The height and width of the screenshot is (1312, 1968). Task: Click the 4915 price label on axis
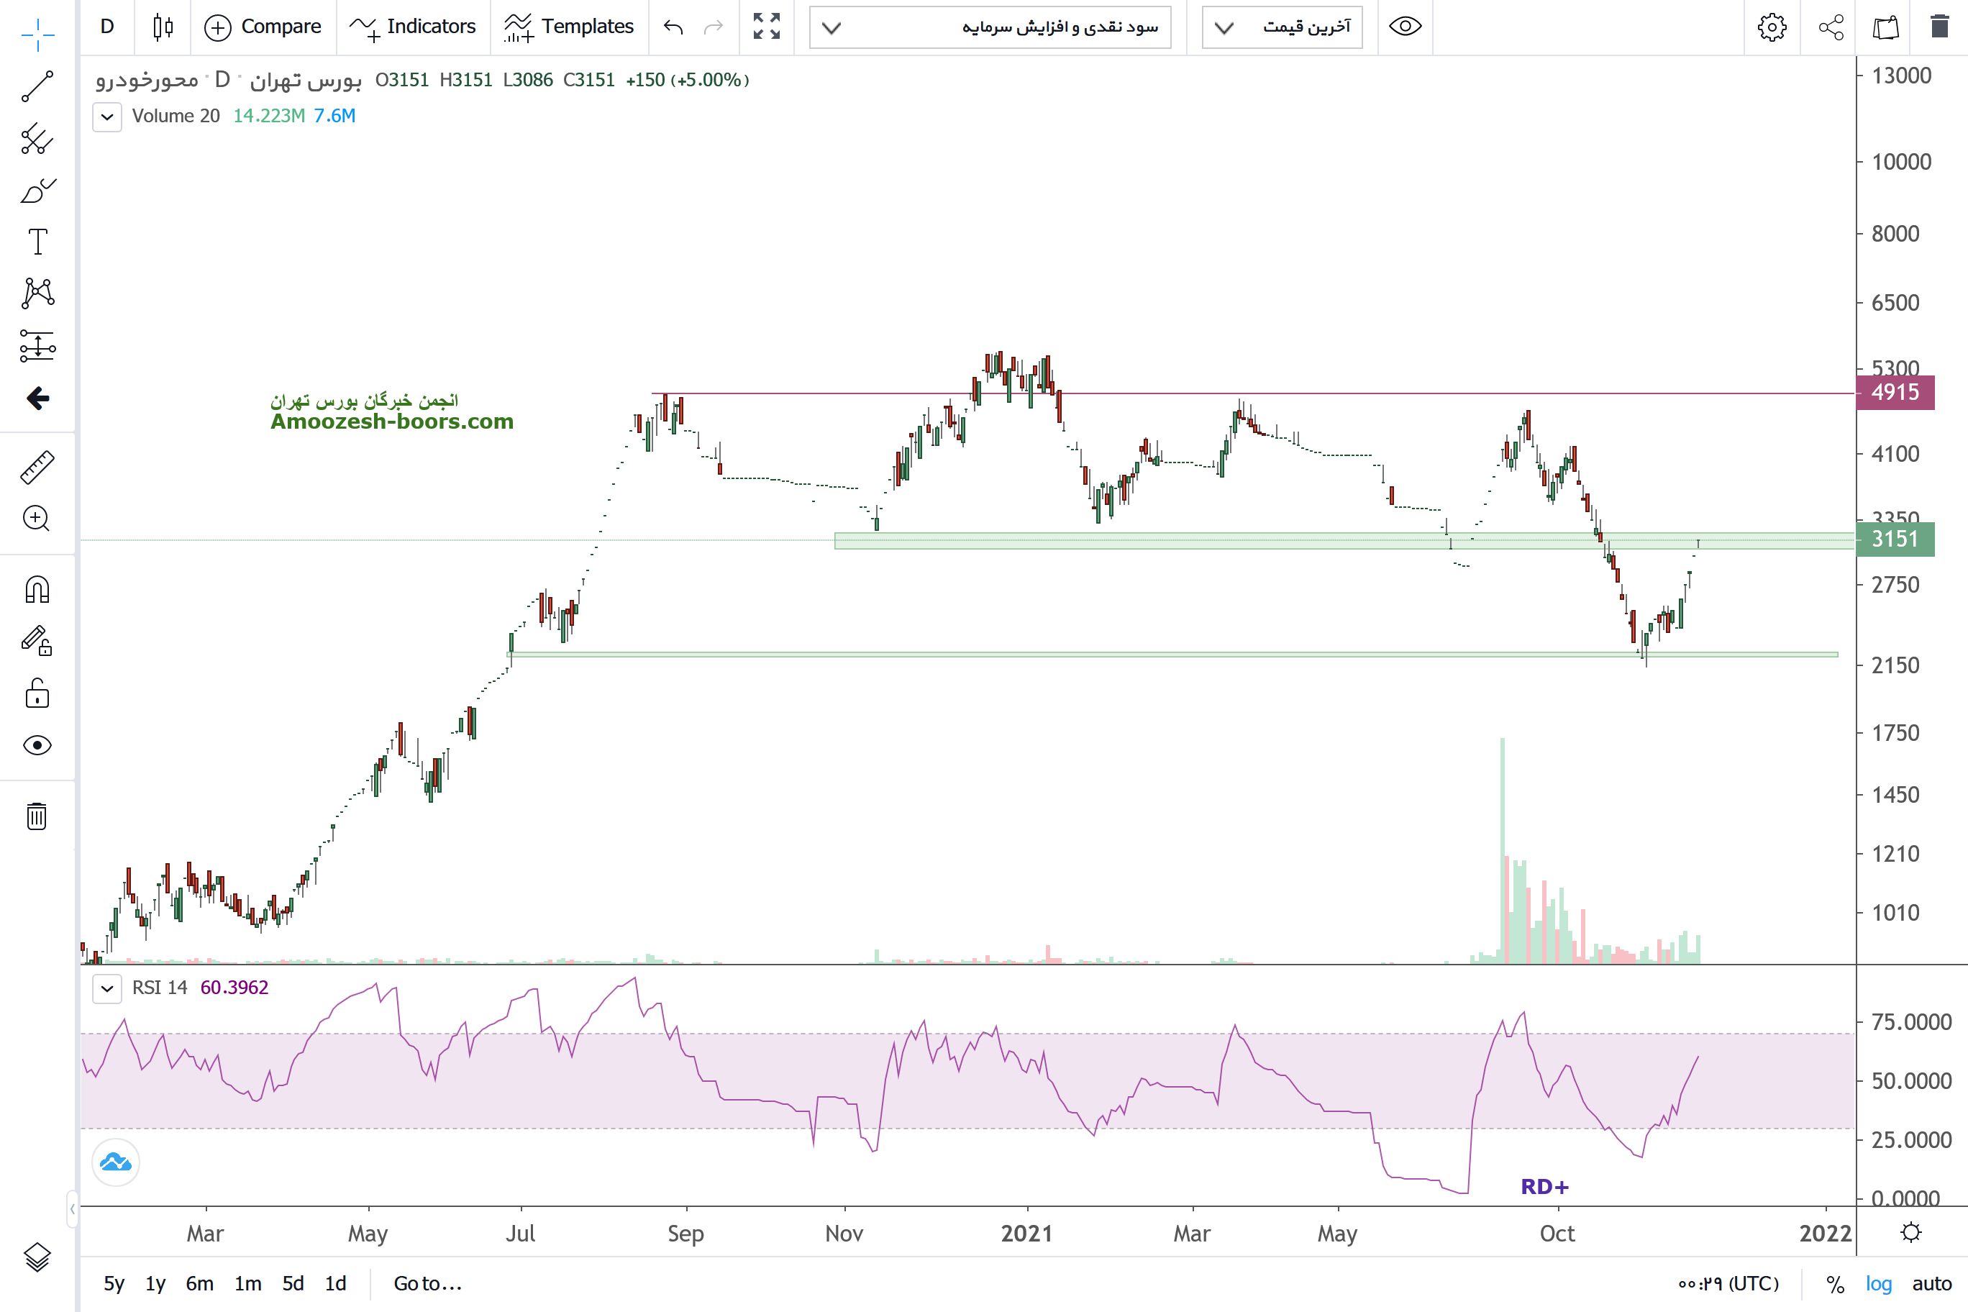[1895, 393]
